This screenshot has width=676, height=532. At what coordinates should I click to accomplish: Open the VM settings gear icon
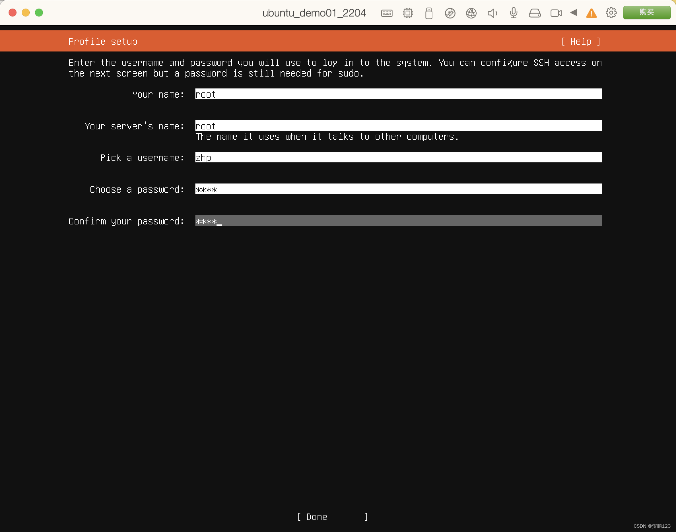pos(611,13)
